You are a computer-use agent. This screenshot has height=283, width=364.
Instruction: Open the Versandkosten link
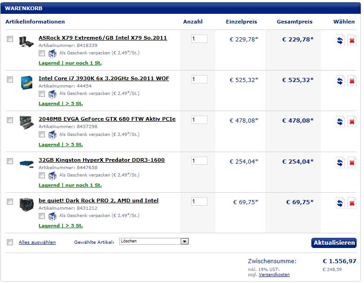coord(274,275)
